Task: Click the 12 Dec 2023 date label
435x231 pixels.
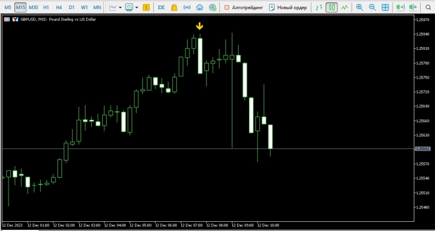Action: (x=13, y=225)
